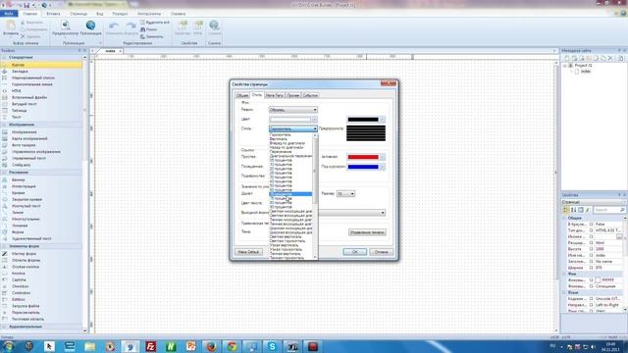Click the save icon in quick access toolbar

click(26, 5)
